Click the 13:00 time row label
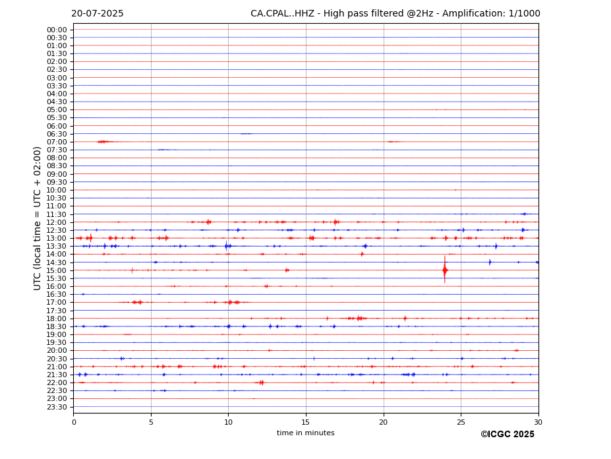 click(57, 238)
